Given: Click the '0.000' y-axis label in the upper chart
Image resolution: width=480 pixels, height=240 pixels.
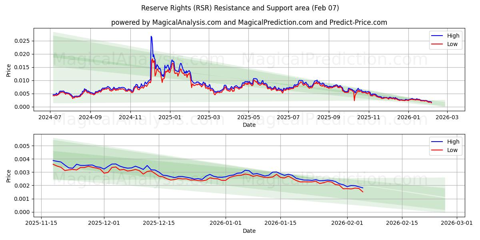Looking at the screenshot, I should point(23,107).
